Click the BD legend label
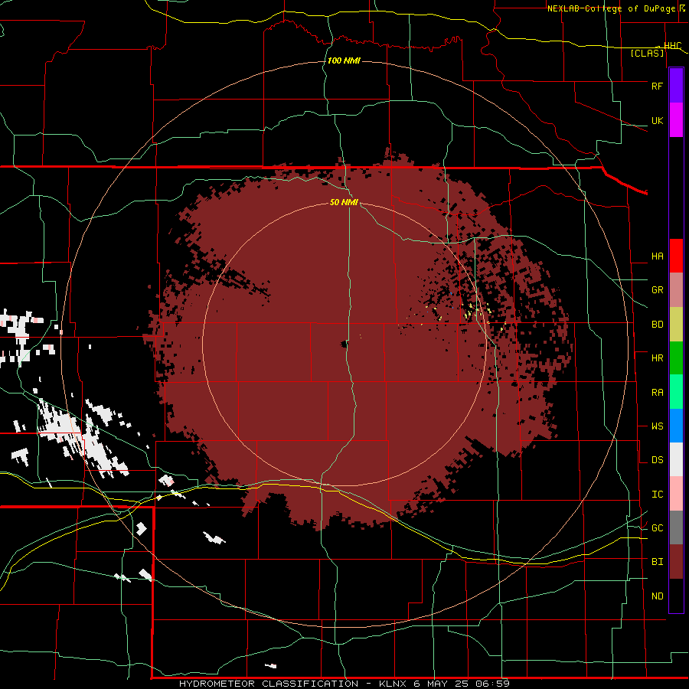Screen dimensions: 689x689 tap(657, 325)
